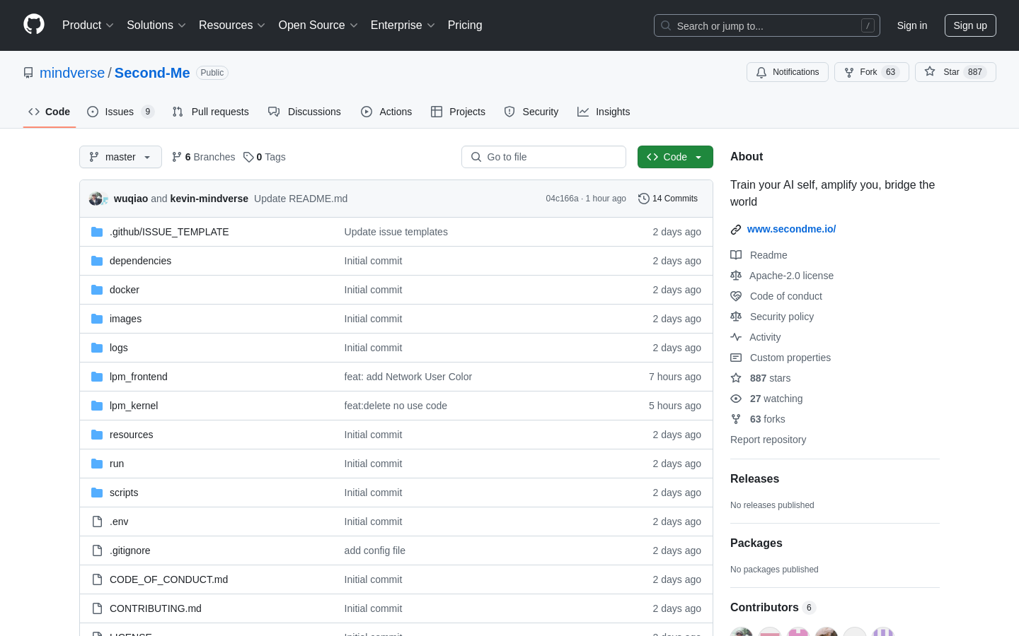Click the scale icon beside Apache-2.0 license
This screenshot has width=1019, height=636.
736,276
